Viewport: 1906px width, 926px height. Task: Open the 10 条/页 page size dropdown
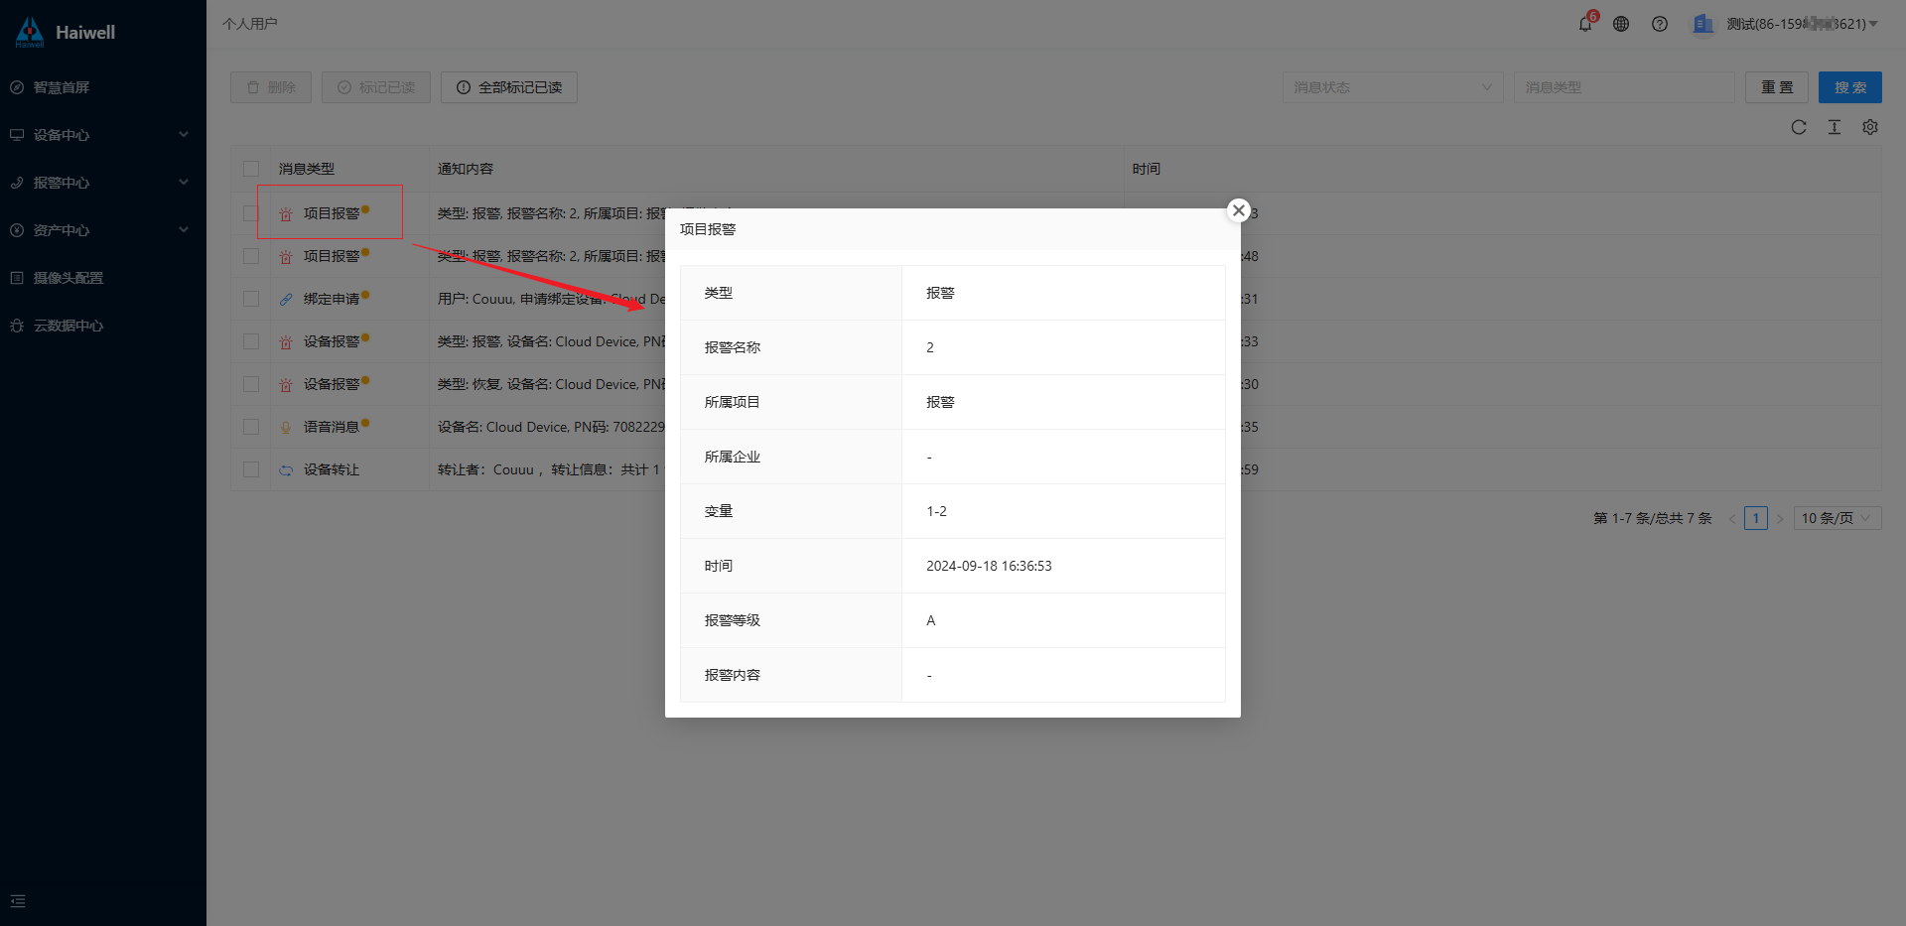click(x=1837, y=518)
